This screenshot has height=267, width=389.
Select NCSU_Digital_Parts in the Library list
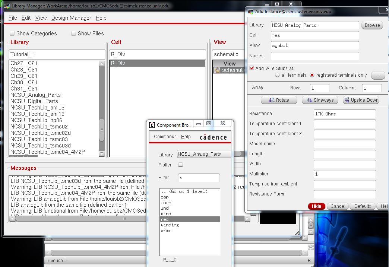click(34, 101)
